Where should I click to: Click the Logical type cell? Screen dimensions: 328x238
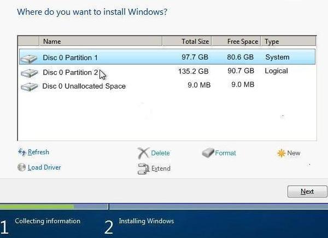(x=276, y=71)
